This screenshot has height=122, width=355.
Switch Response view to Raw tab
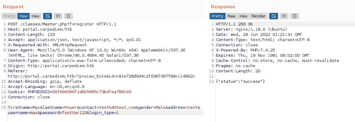[x=231, y=16]
